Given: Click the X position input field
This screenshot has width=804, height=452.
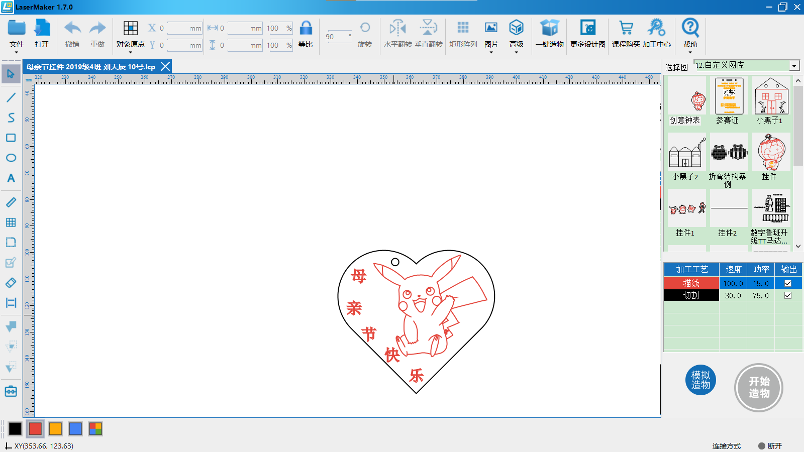Looking at the screenshot, I should click(184, 28).
